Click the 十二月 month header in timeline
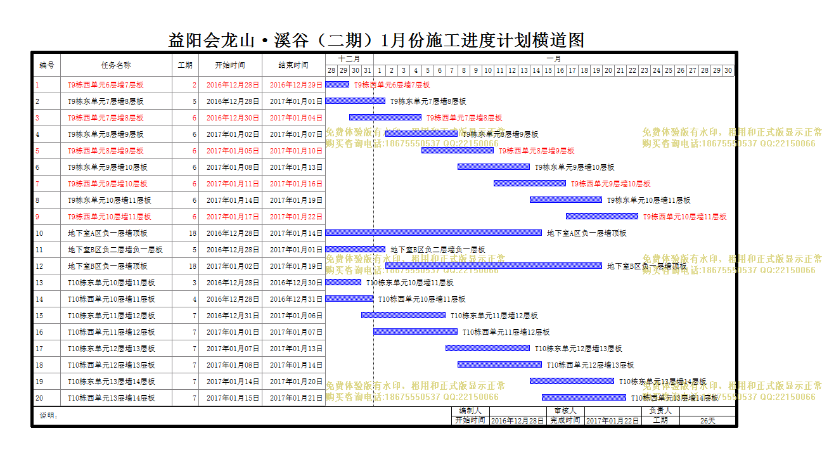822x457 pixels. tap(349, 59)
